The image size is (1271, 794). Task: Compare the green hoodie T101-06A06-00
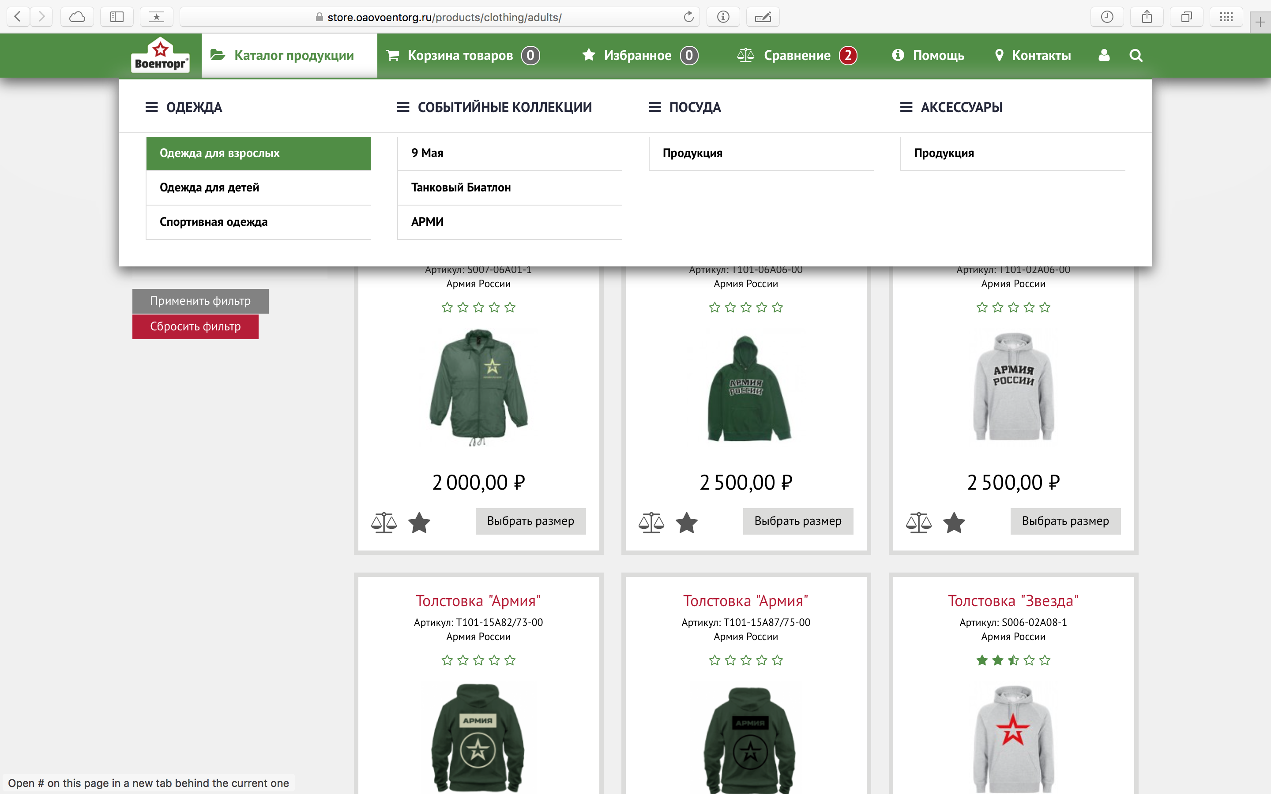651,523
